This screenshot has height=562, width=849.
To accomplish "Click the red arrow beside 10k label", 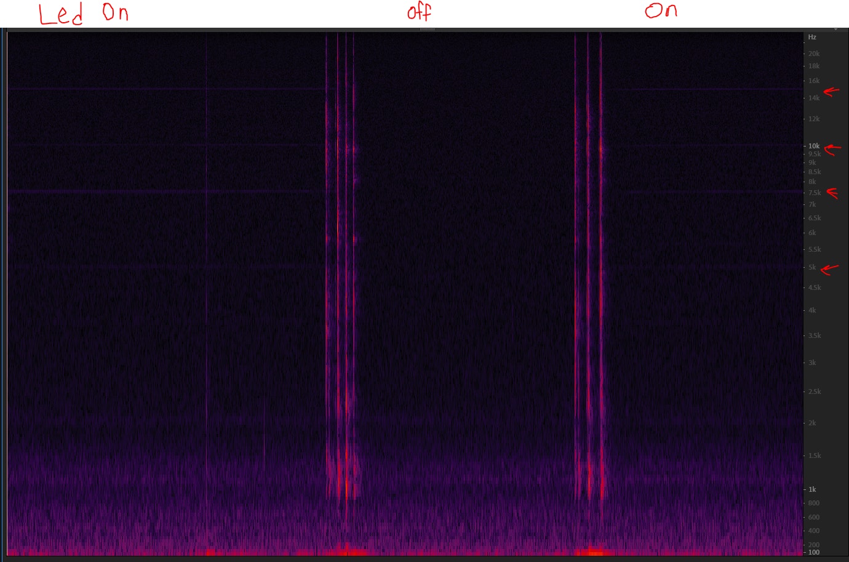I will [x=832, y=149].
